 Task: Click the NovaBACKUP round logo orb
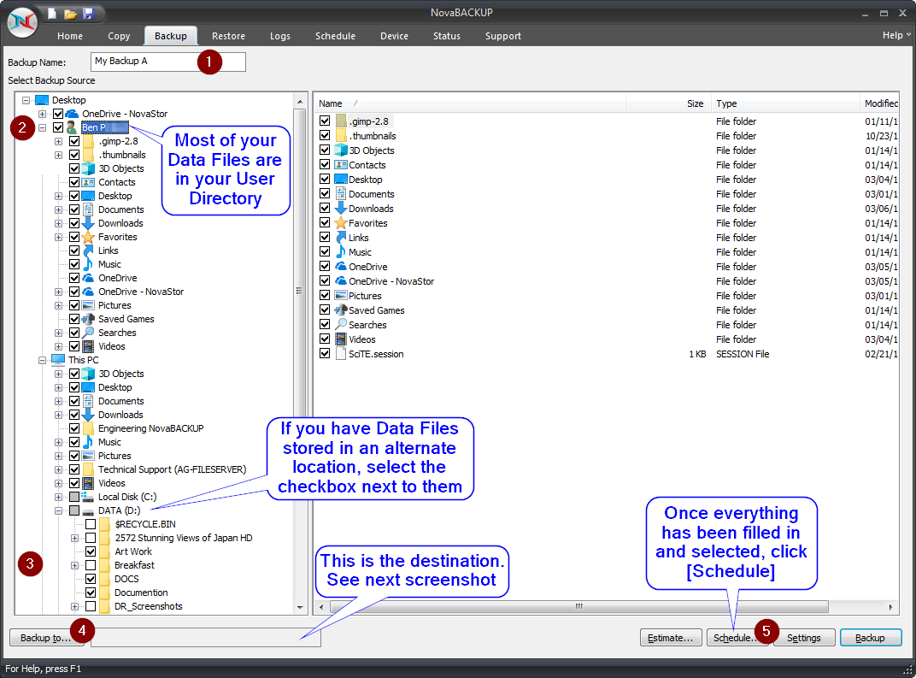coord(22,23)
